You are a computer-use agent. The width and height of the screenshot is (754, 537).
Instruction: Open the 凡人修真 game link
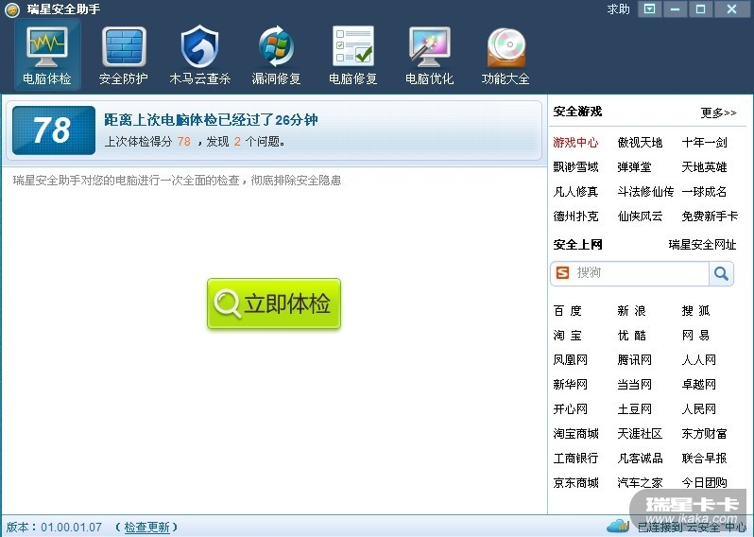[x=575, y=192]
